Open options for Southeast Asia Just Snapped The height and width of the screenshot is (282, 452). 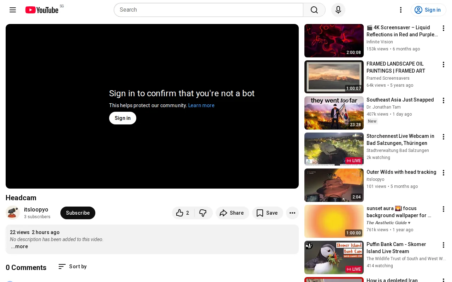(444, 100)
